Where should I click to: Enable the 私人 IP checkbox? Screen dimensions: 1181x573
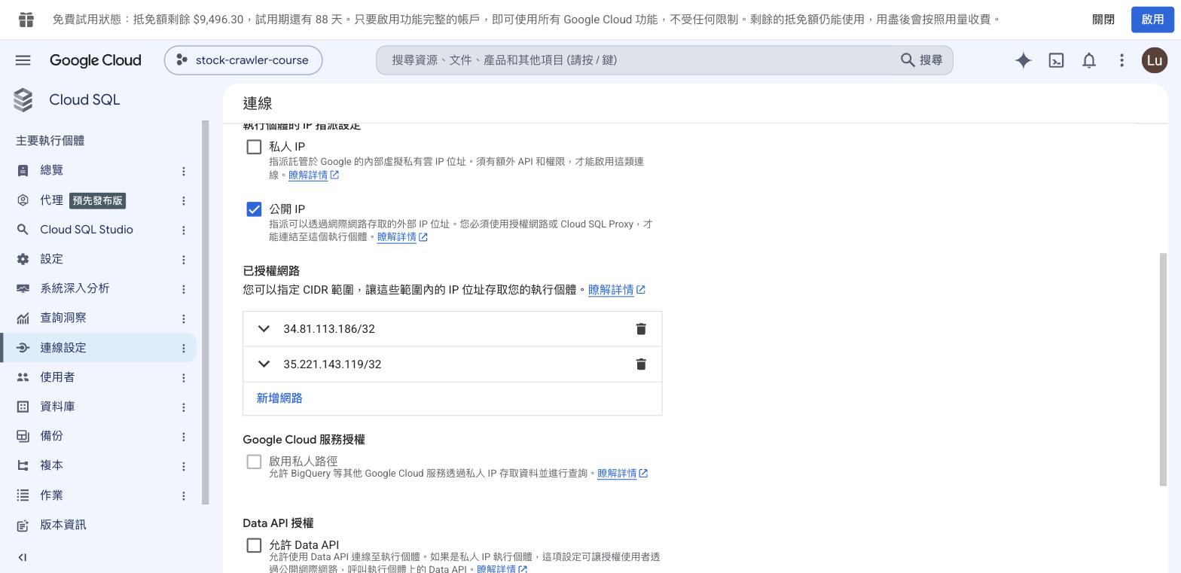(254, 147)
